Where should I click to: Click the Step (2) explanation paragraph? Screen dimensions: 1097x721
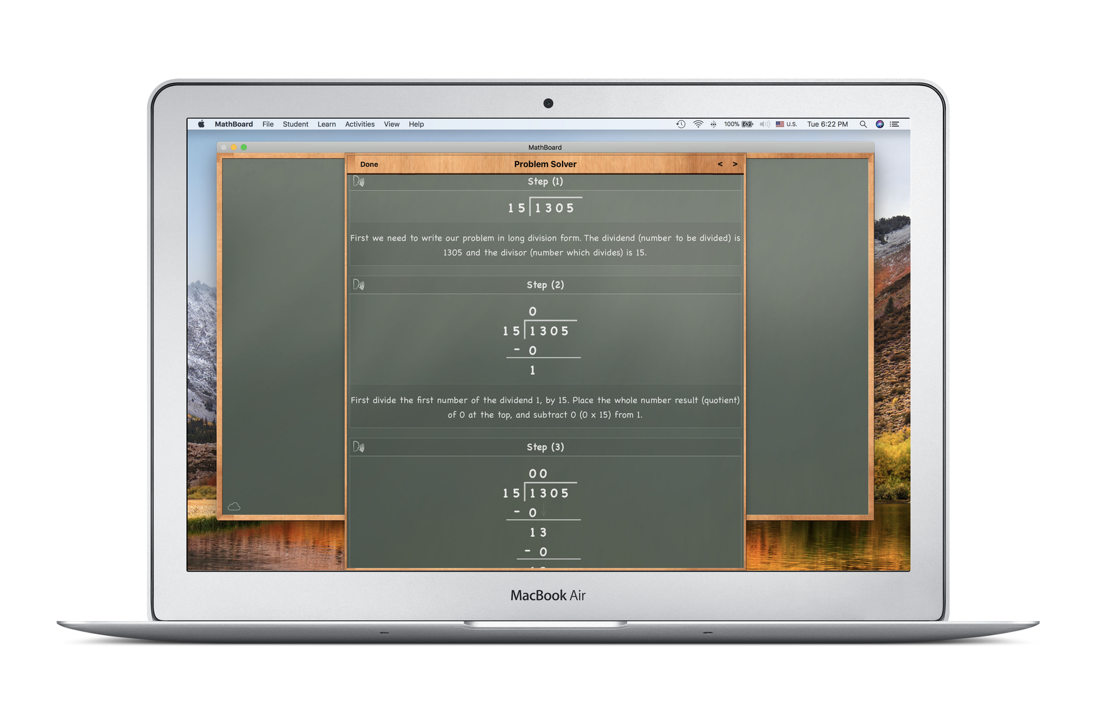tap(545, 407)
